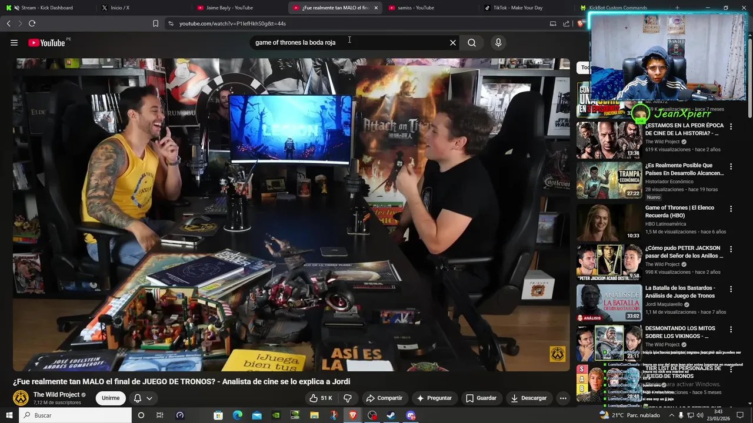This screenshot has width=753, height=423.
Task: Share this page from the address bar
Action: pos(566,23)
